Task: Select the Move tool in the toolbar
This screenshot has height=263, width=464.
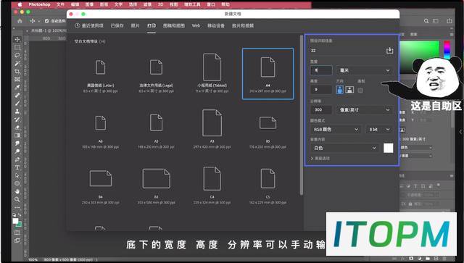Action: tap(17, 39)
